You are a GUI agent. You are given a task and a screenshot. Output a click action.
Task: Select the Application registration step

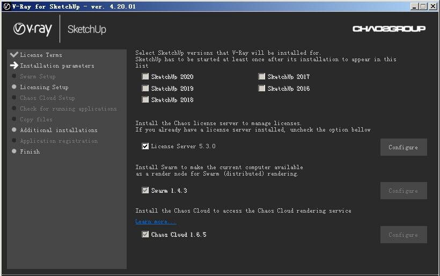[x=58, y=141]
